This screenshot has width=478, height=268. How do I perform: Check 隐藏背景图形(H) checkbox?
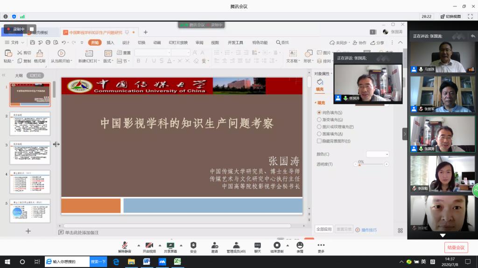(319, 141)
